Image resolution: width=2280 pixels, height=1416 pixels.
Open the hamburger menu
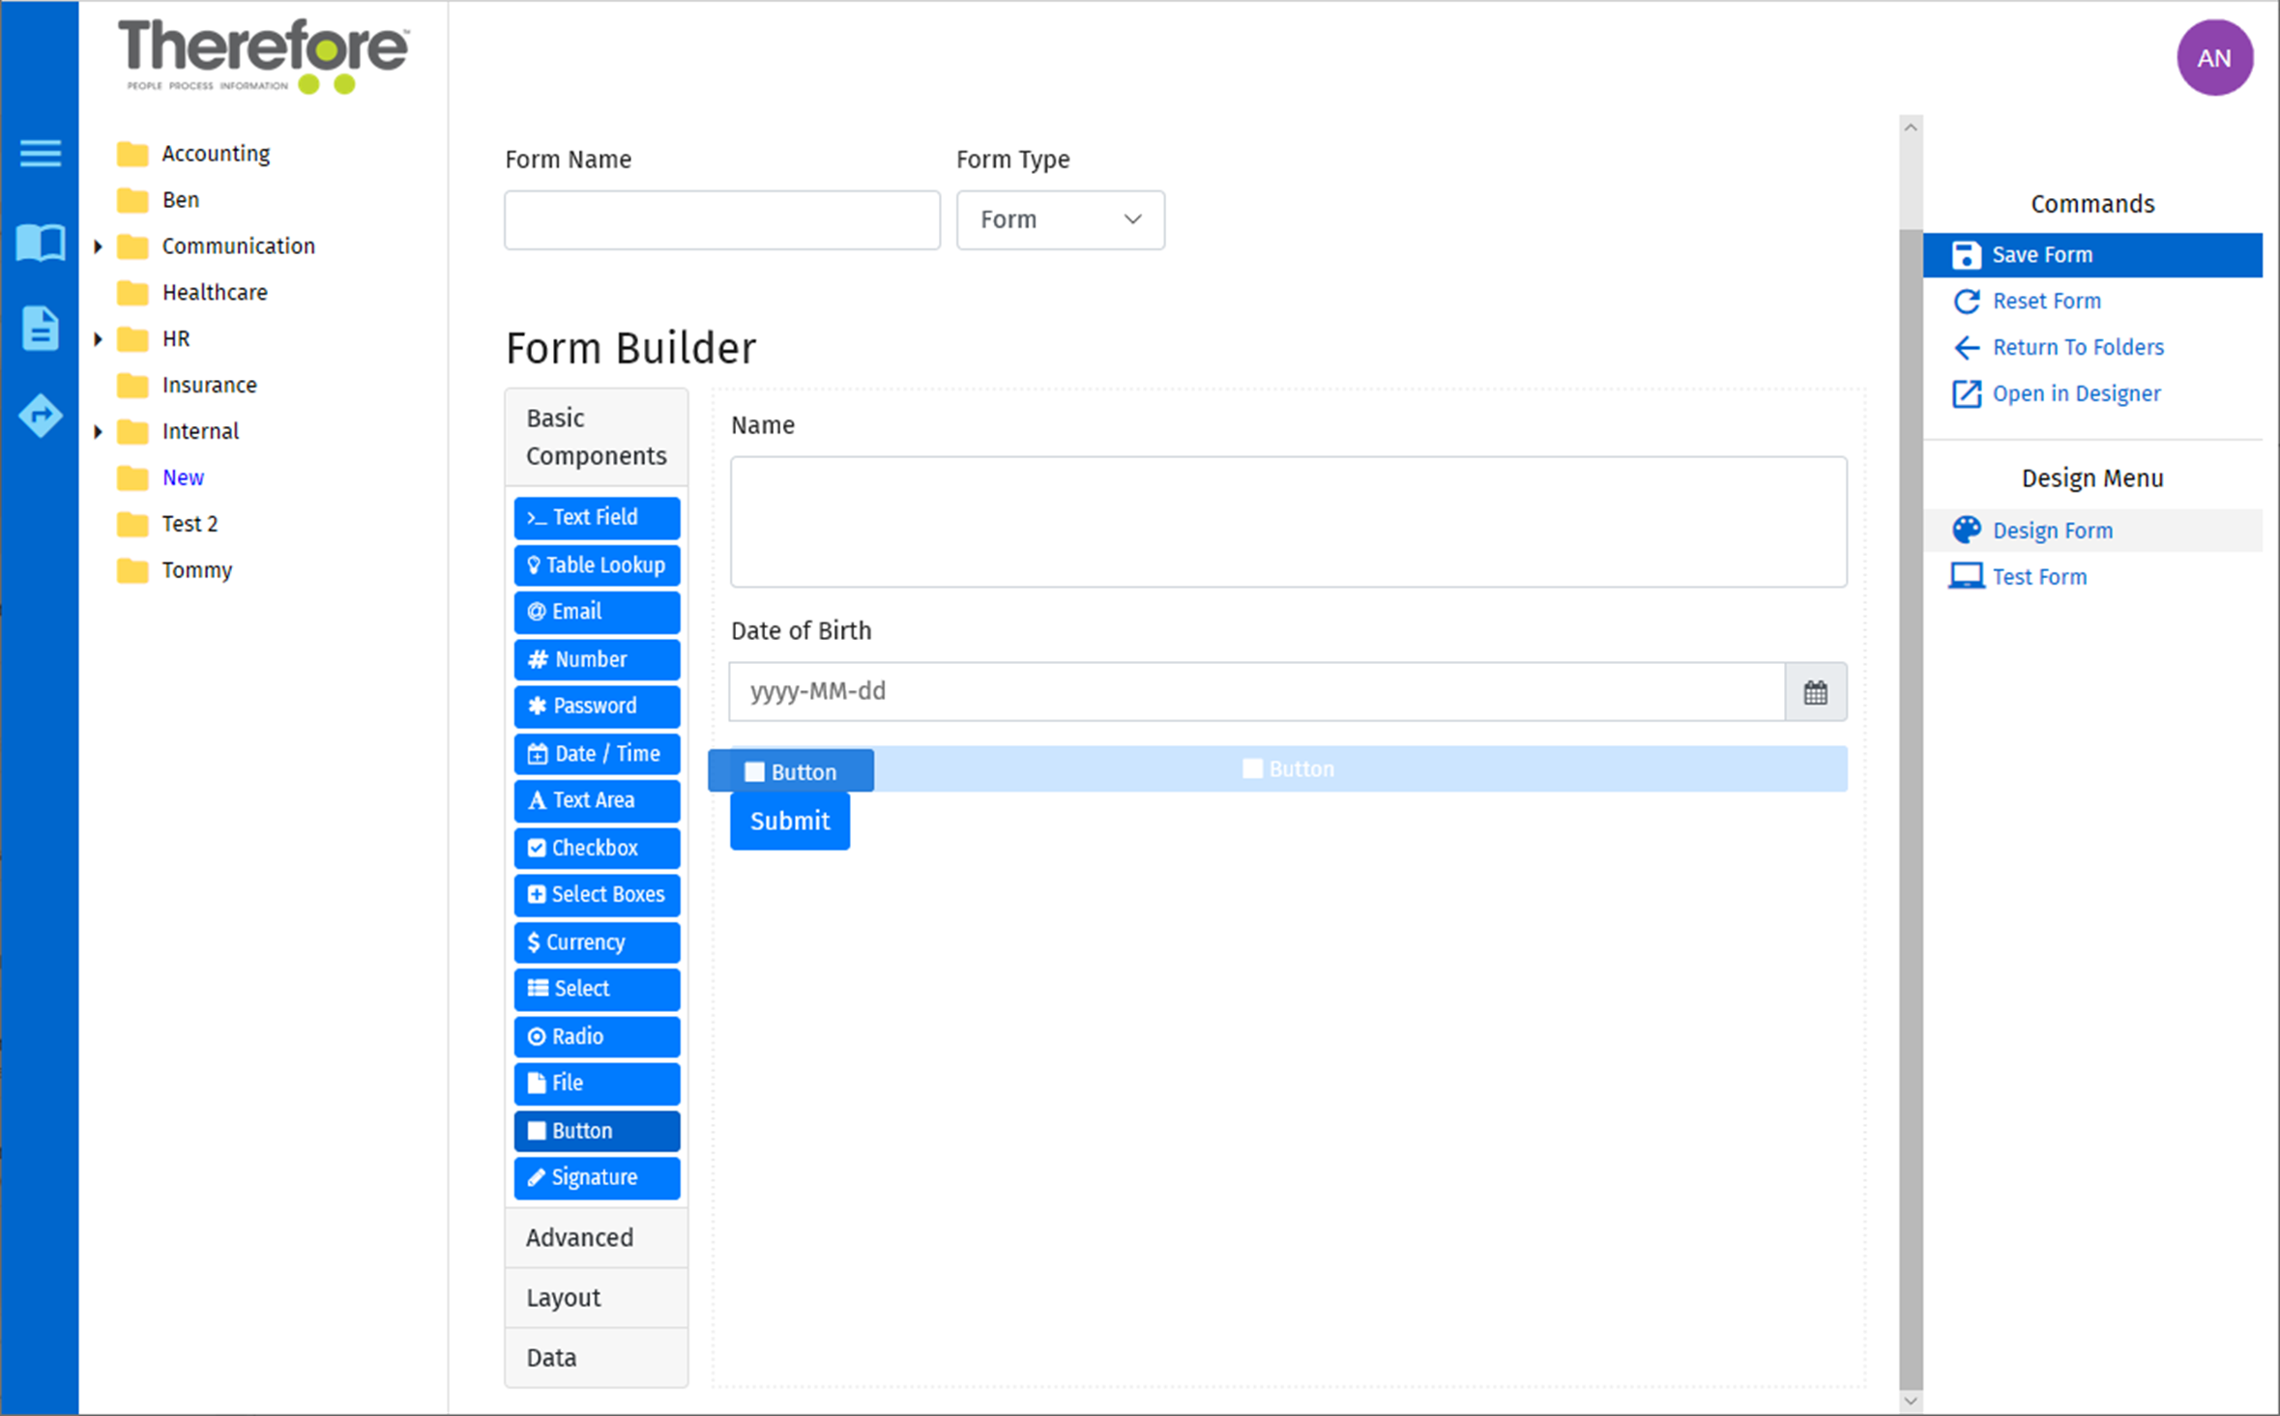click(40, 153)
